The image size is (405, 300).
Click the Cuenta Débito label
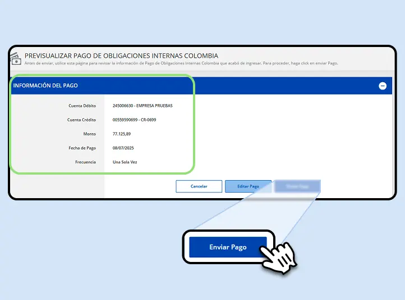tap(82, 106)
